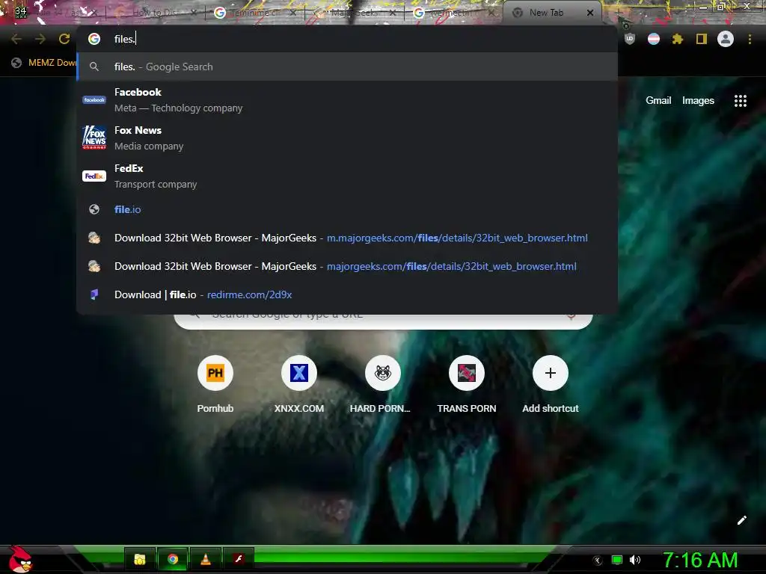Open the Flash icon on taskbar

239,559
